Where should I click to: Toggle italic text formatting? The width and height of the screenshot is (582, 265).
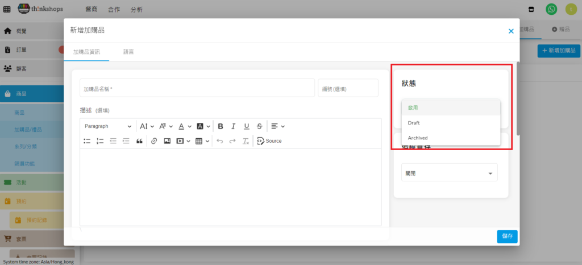pyautogui.click(x=233, y=126)
